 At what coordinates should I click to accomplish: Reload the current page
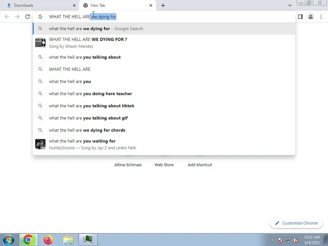[x=28, y=17]
